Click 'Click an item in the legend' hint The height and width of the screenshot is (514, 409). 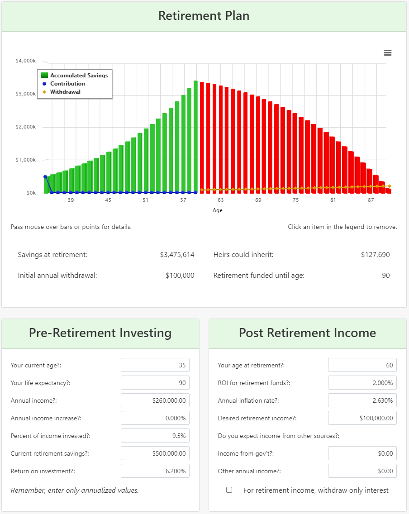click(x=342, y=227)
